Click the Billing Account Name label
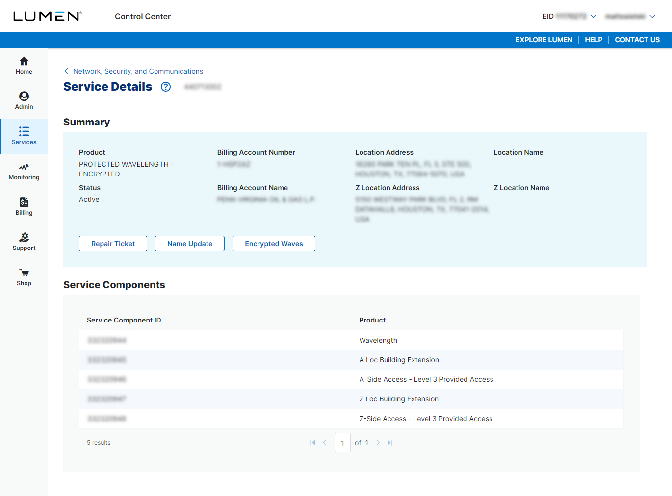Image resolution: width=672 pixels, height=496 pixels. point(253,188)
